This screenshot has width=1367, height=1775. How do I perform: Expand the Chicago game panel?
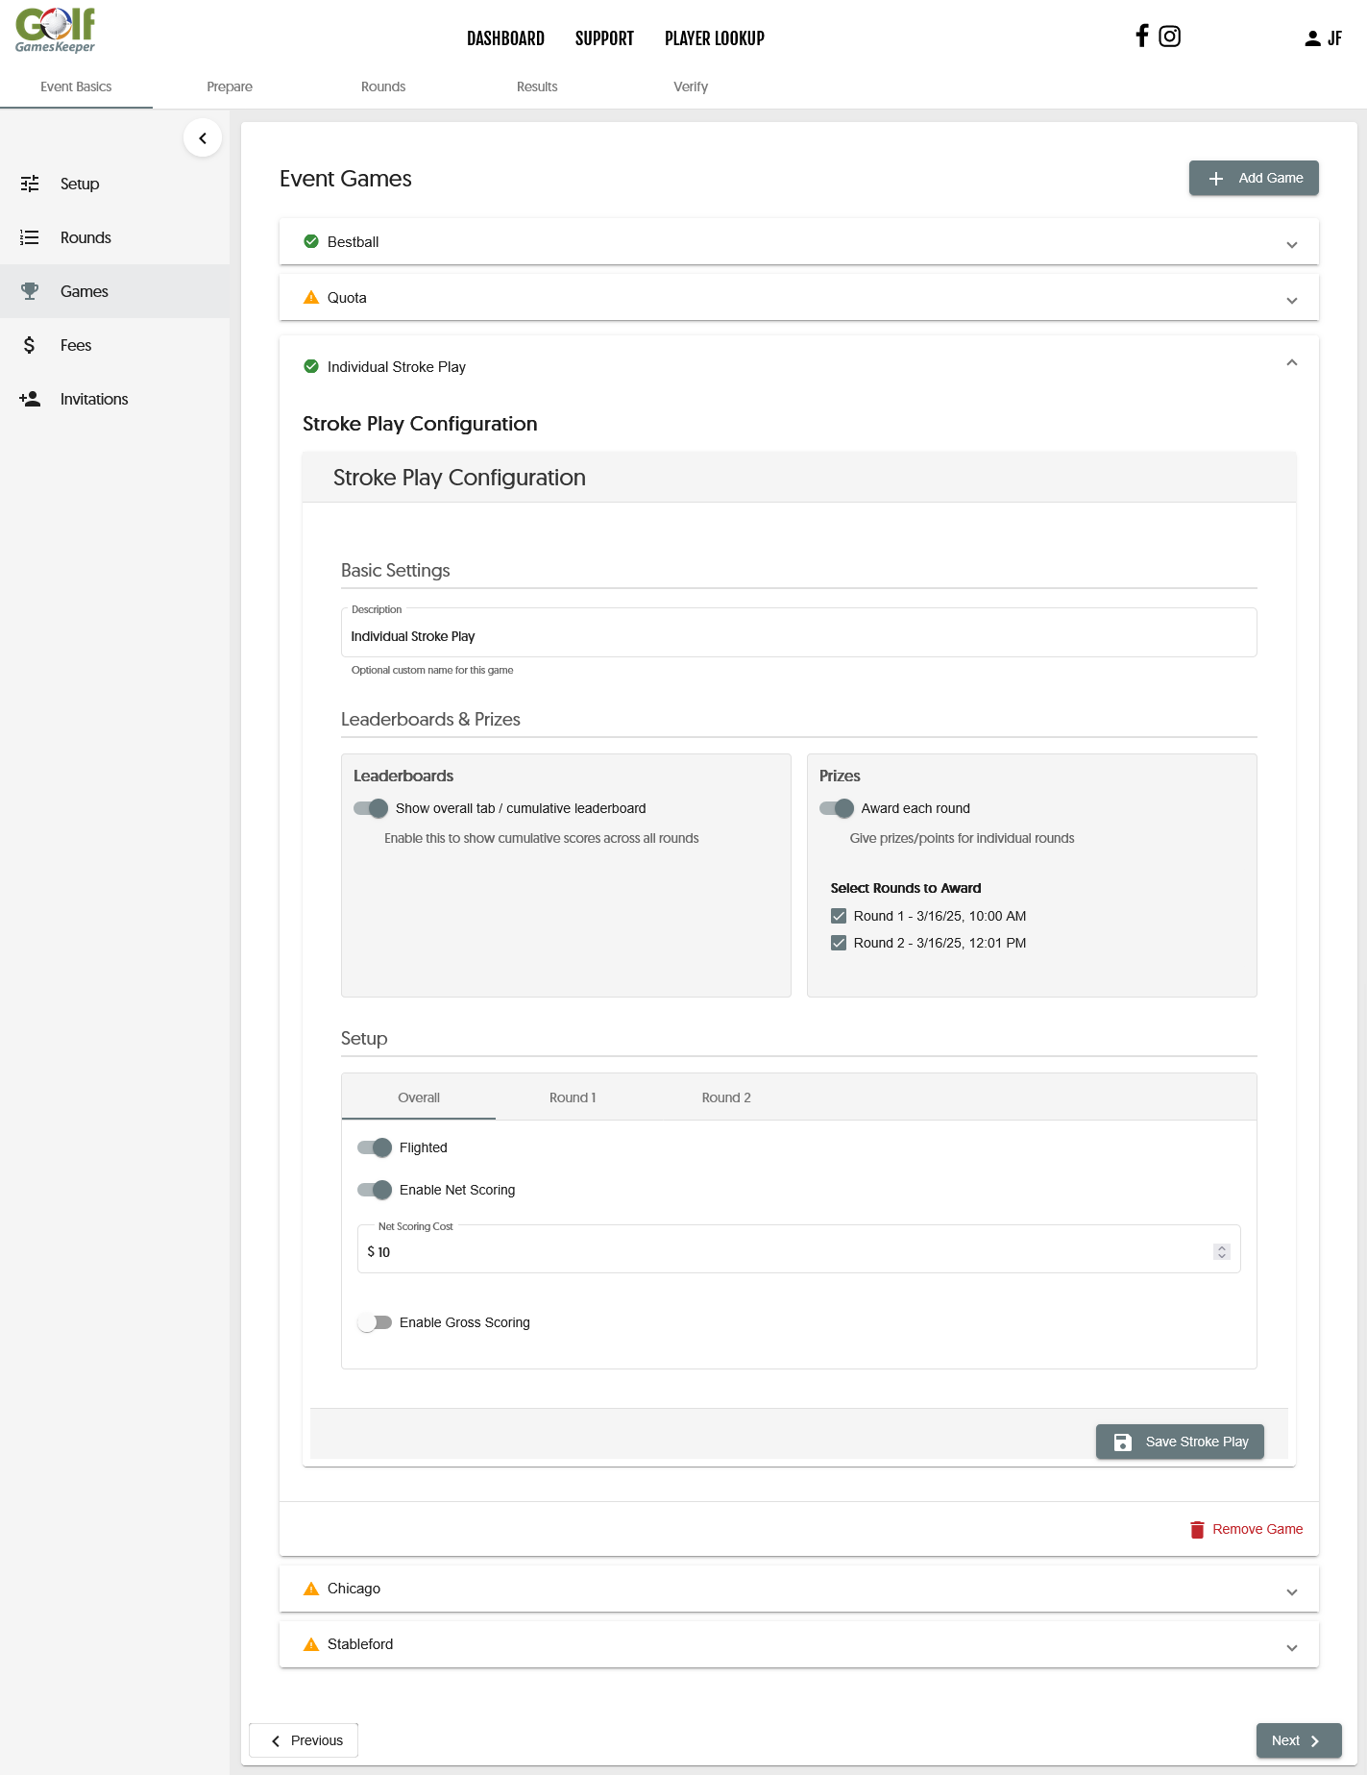click(x=1291, y=1591)
